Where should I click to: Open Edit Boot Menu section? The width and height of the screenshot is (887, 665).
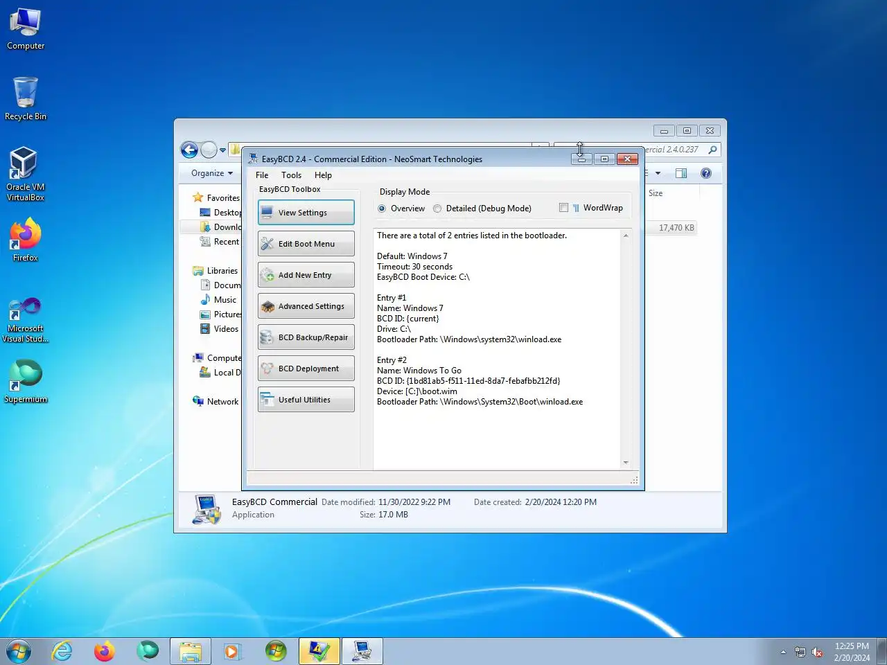click(x=306, y=244)
